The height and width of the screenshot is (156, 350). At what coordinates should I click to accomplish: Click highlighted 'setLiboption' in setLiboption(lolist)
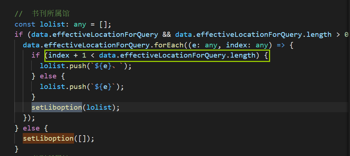tap(57, 108)
